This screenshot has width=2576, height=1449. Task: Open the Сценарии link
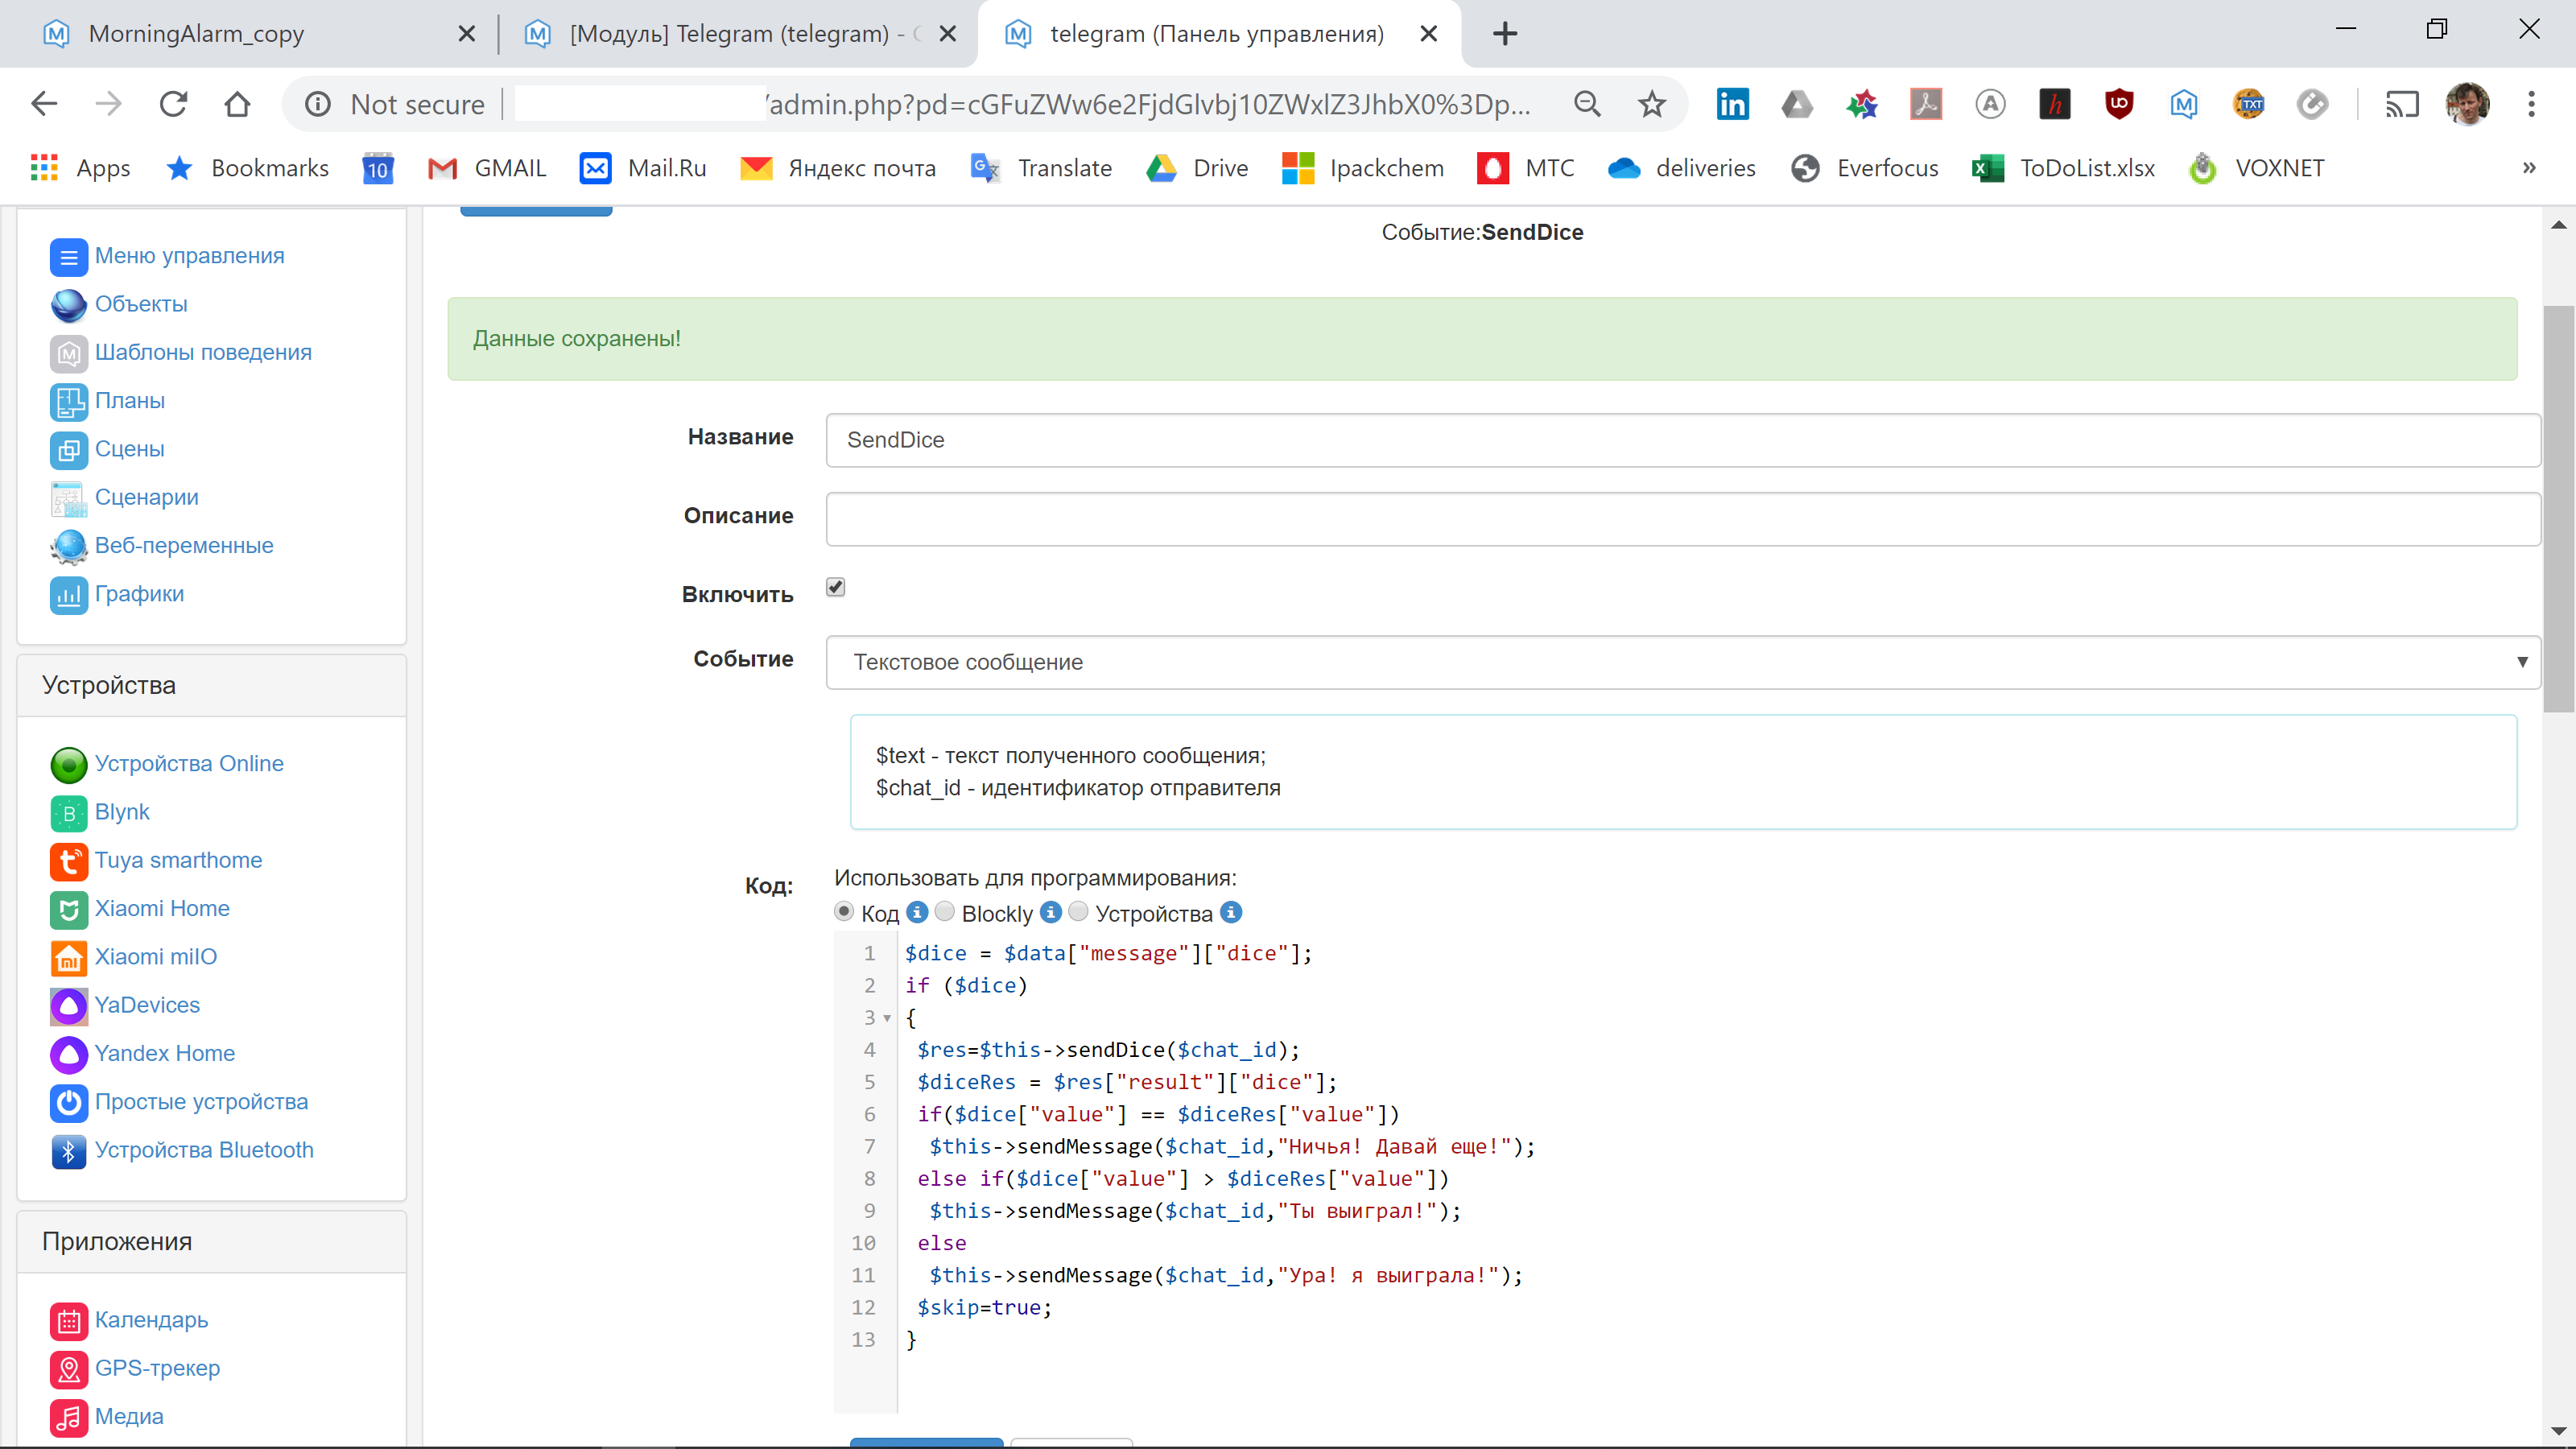146,497
